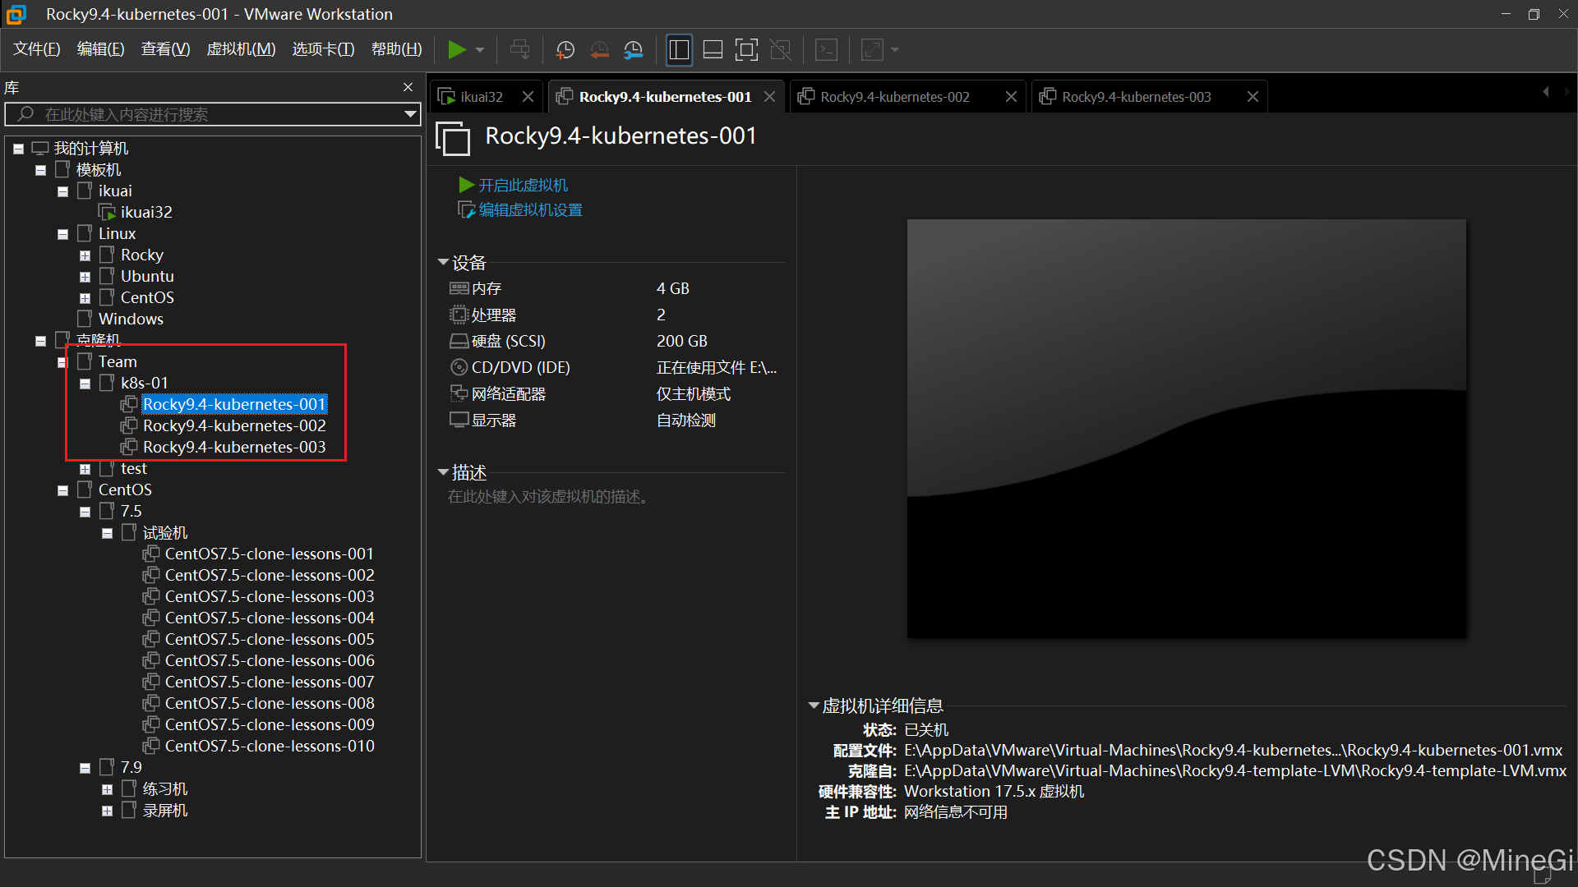Open the 虚拟机(M) menu
Viewport: 1578px width, 887px height.
240,49
